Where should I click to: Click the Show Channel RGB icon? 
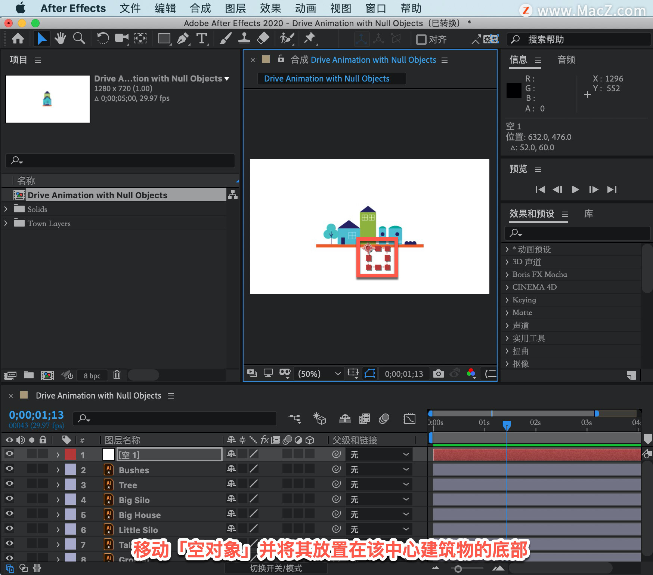[x=471, y=373]
